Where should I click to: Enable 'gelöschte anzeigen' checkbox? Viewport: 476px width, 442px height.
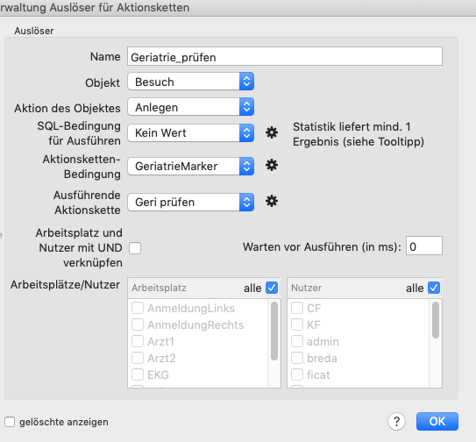(x=10, y=422)
